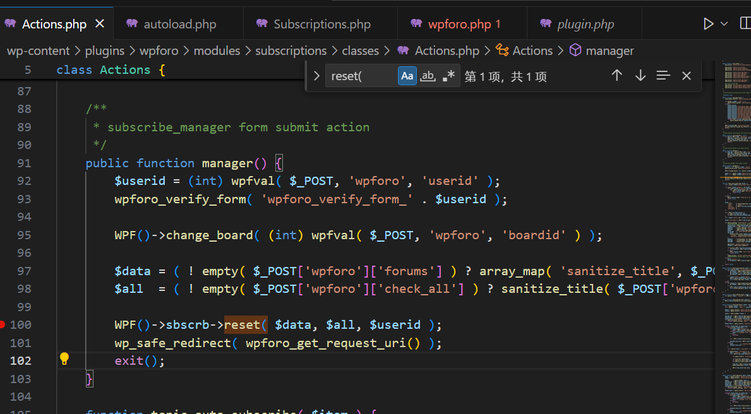Viewport: 751px width, 414px height.
Task: Open the Run options dropdown arrow
Action: click(724, 24)
